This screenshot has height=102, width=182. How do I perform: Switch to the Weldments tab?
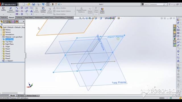pyautogui.click(x=39, y=18)
